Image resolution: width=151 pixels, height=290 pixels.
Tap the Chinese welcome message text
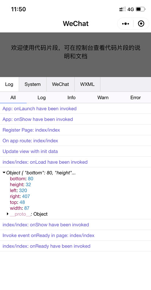click(75, 52)
